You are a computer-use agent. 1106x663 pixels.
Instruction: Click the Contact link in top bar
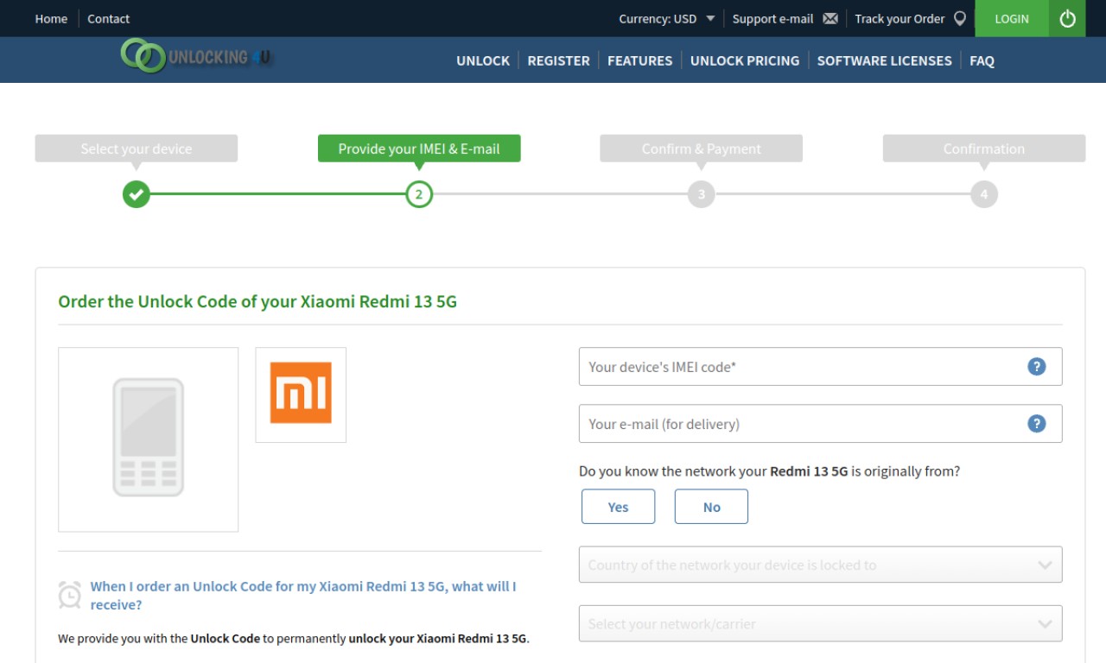point(109,19)
